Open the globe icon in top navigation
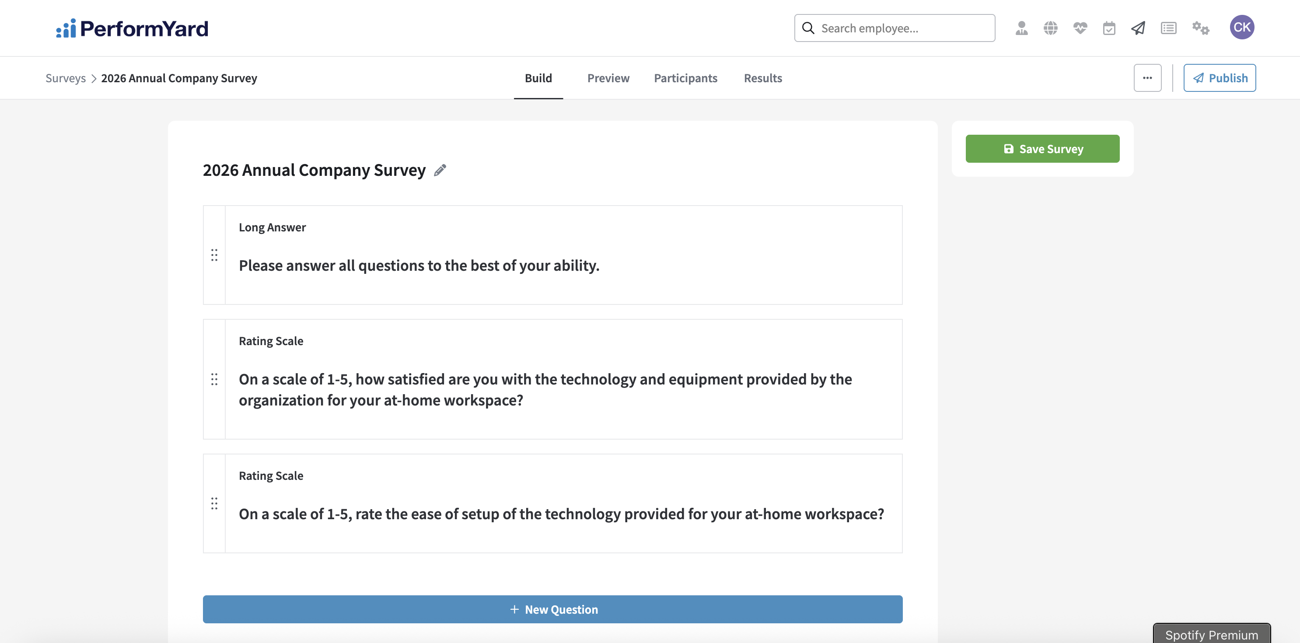1300x643 pixels. [1051, 28]
